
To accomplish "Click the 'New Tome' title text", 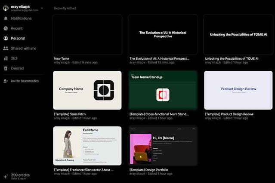I will [62, 58].
